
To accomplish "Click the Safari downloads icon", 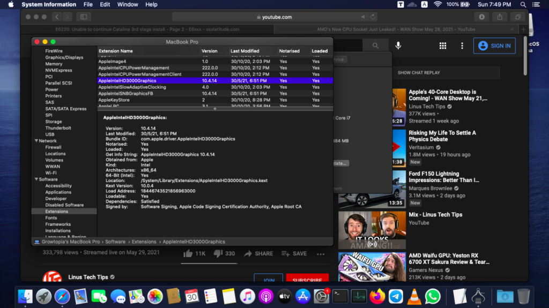I will (x=481, y=17).
